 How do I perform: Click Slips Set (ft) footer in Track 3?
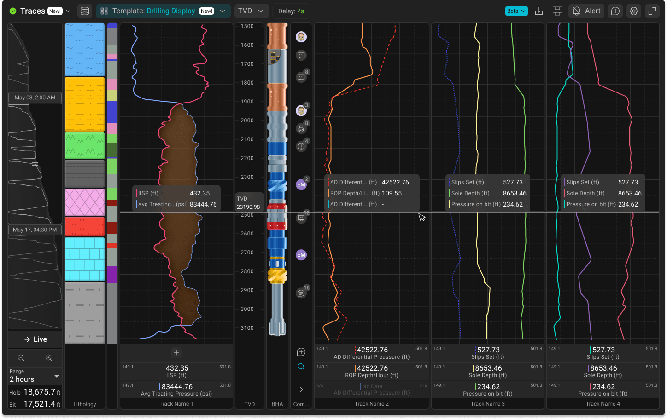(x=488, y=353)
